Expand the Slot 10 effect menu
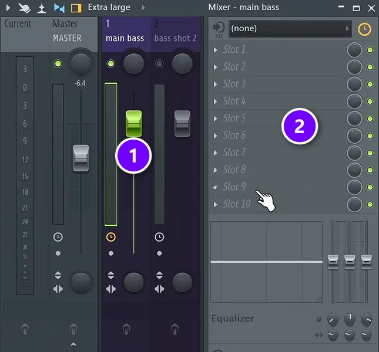 click(215, 204)
